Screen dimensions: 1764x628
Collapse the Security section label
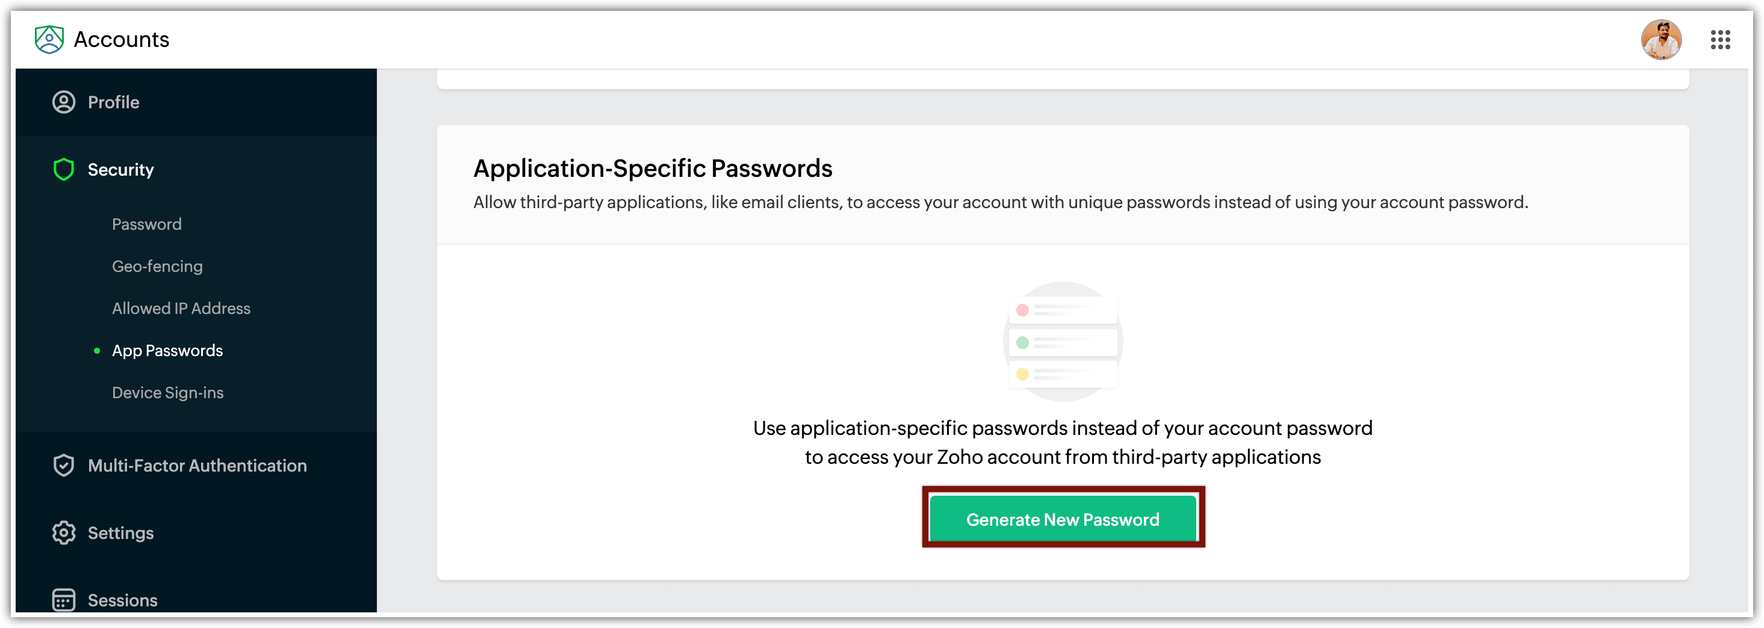point(120,170)
